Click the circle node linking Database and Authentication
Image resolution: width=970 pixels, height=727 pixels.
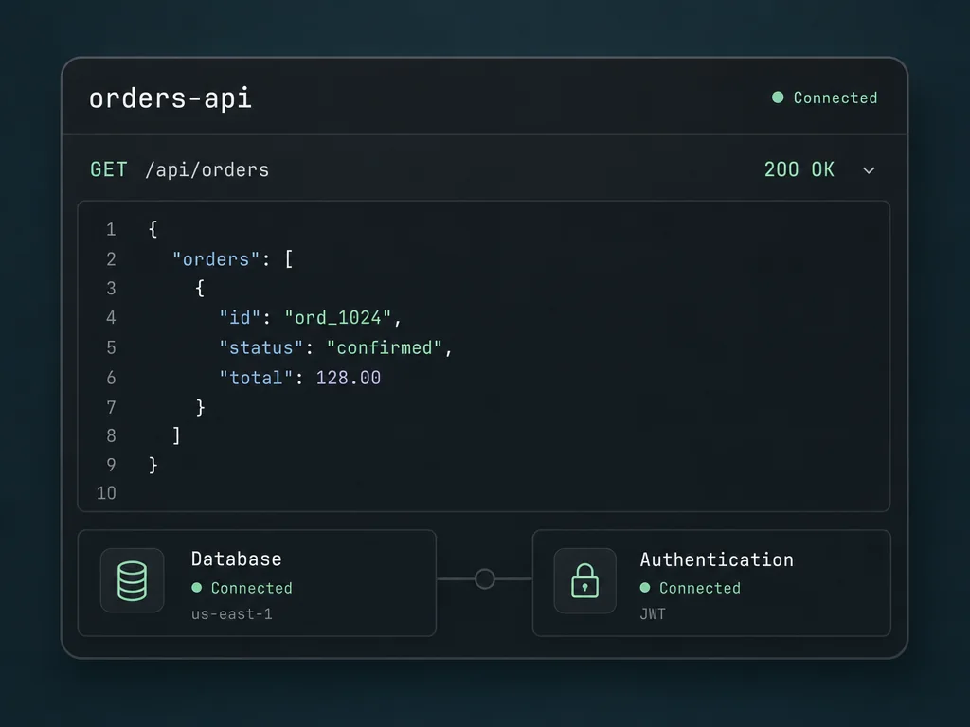pos(484,578)
